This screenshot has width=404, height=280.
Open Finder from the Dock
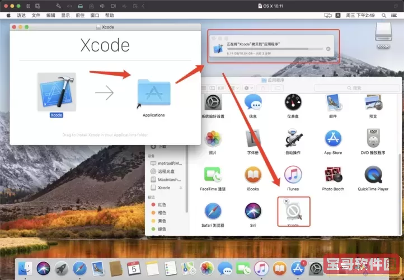pyautogui.click(x=25, y=269)
